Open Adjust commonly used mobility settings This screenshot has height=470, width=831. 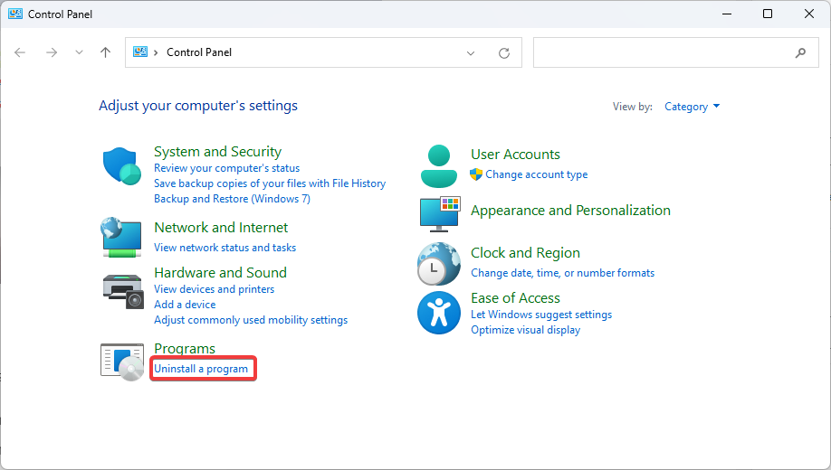(251, 320)
